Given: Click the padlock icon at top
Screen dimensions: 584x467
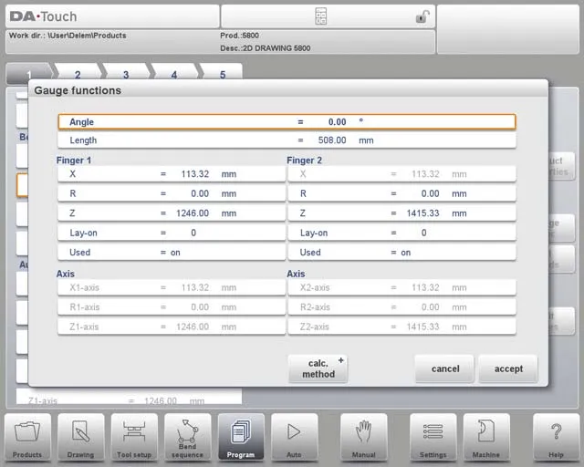Looking at the screenshot, I should coord(422,16).
